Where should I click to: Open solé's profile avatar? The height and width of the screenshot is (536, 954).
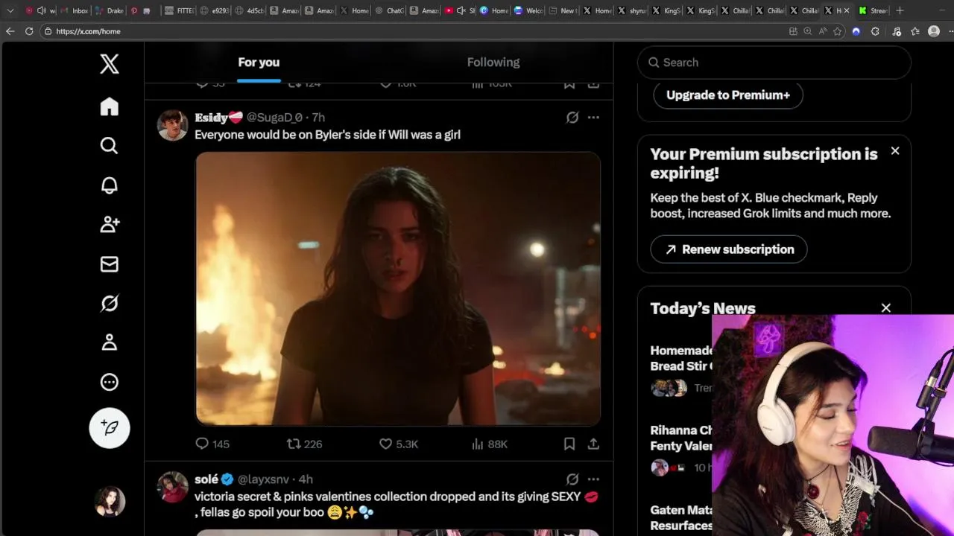pos(172,487)
